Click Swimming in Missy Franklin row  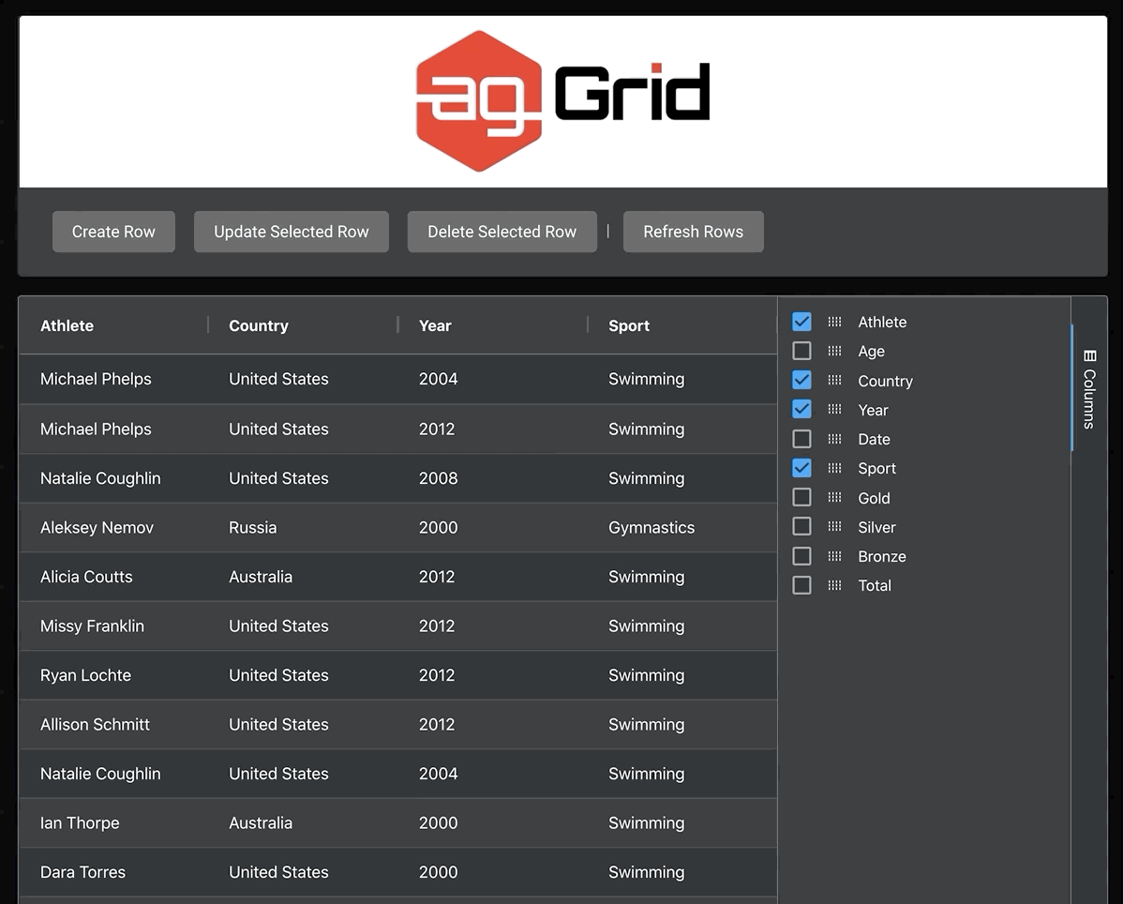[682, 626]
